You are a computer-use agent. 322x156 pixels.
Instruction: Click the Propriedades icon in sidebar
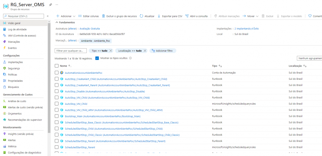click(x=4, y=81)
